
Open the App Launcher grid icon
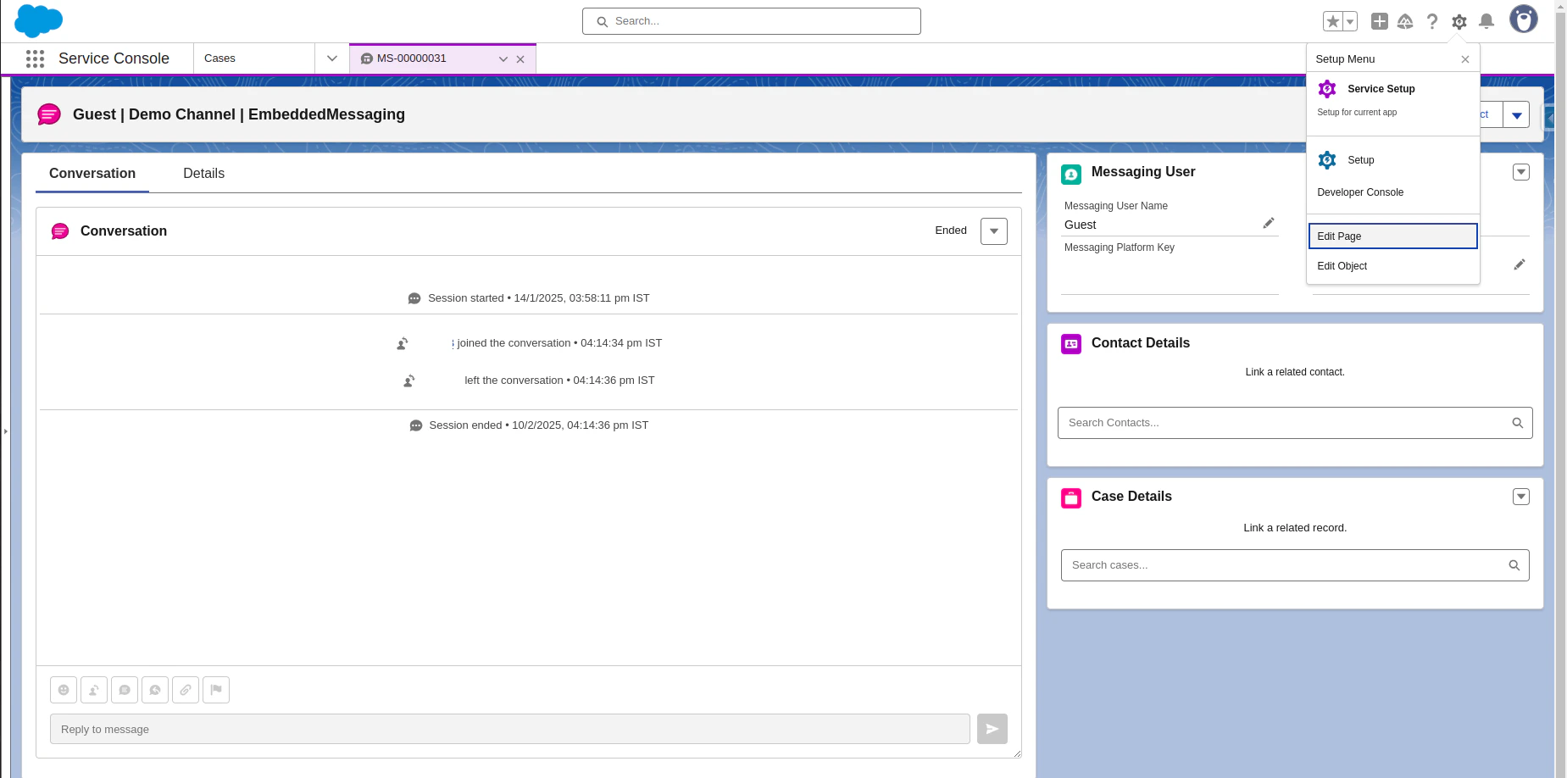coord(35,58)
